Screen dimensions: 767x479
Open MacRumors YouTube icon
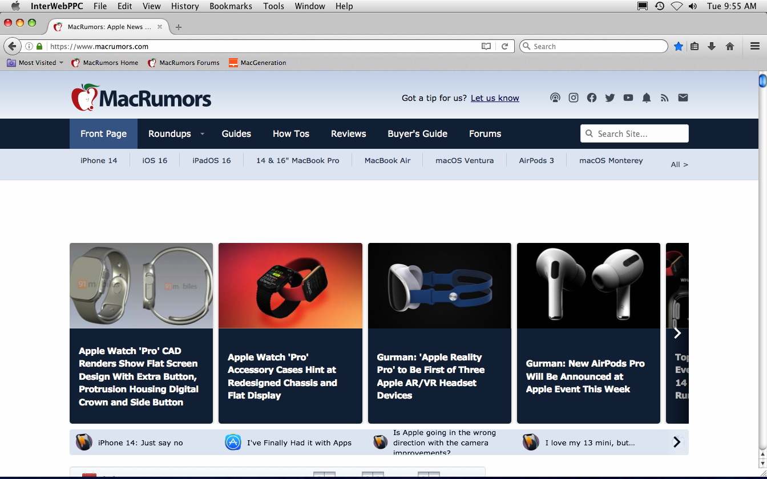[x=628, y=98]
